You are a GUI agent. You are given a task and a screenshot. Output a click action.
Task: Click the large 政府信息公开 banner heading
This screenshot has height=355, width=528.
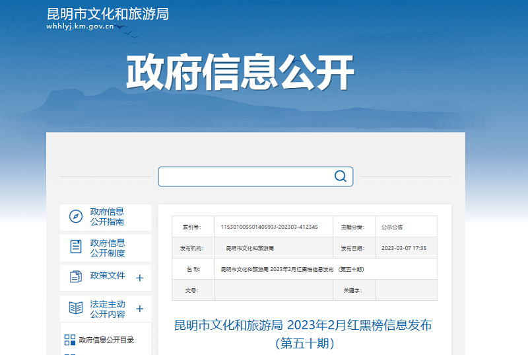[x=240, y=71]
